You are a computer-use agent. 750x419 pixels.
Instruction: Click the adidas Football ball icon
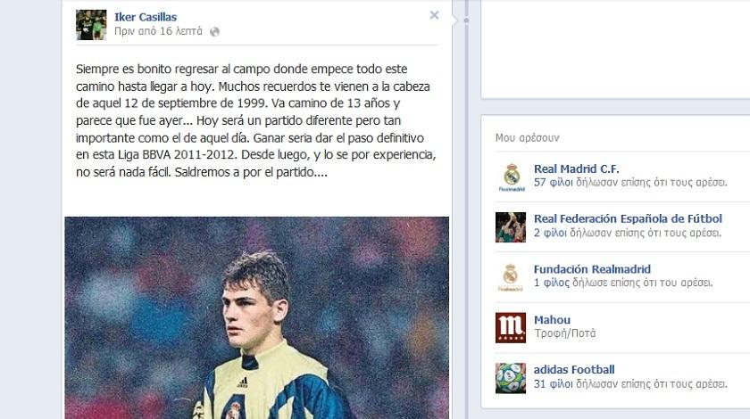(x=511, y=378)
